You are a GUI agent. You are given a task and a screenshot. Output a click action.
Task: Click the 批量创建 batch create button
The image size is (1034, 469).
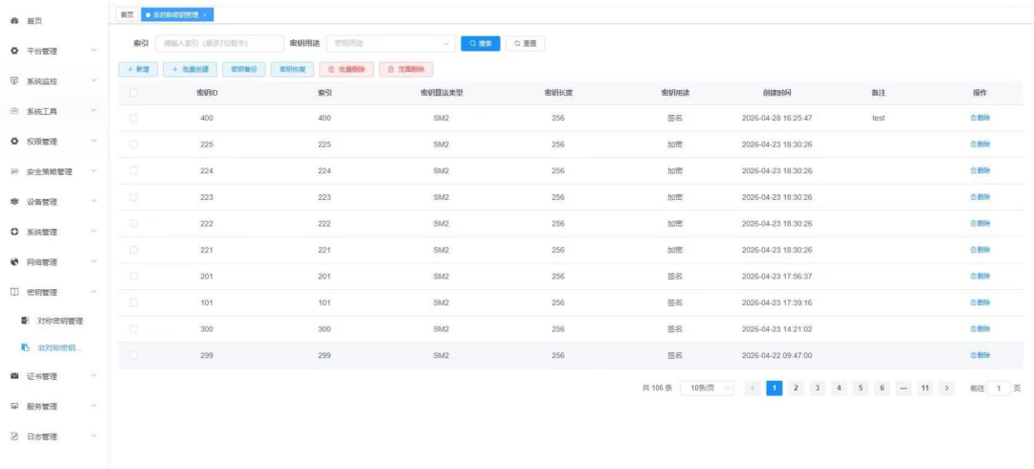click(190, 69)
